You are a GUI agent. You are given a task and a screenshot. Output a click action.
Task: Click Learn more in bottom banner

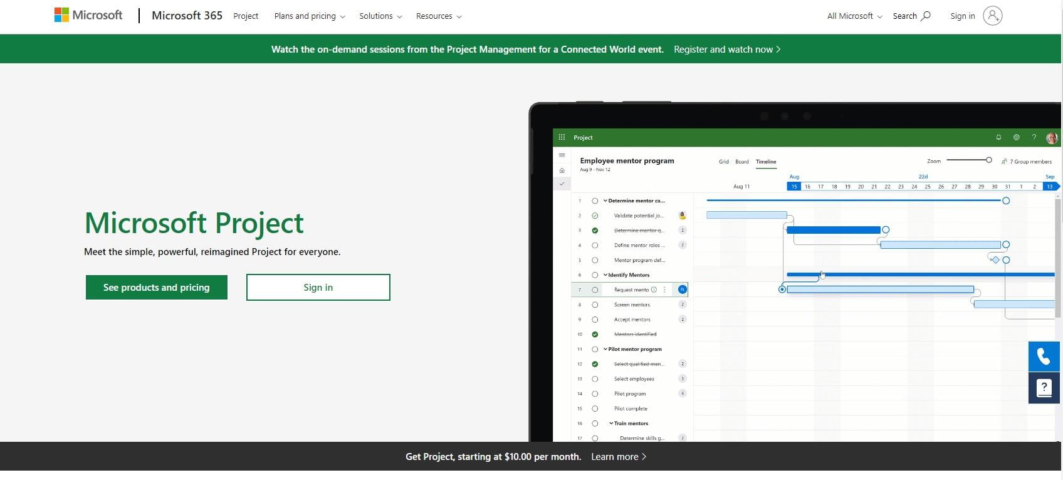[x=619, y=457]
